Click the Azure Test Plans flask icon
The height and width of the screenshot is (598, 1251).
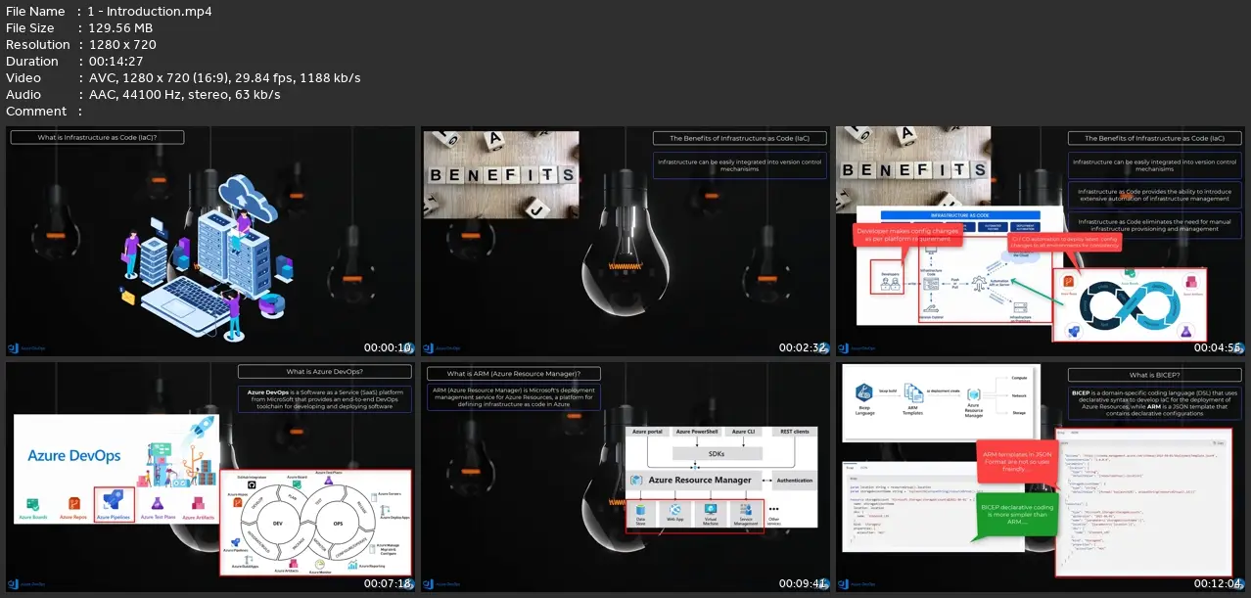(157, 502)
